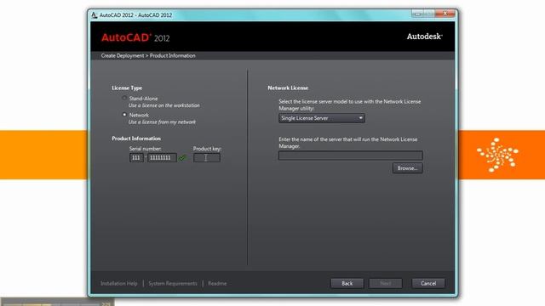
Task: Open the Single License Server dropdown
Action: click(322, 118)
